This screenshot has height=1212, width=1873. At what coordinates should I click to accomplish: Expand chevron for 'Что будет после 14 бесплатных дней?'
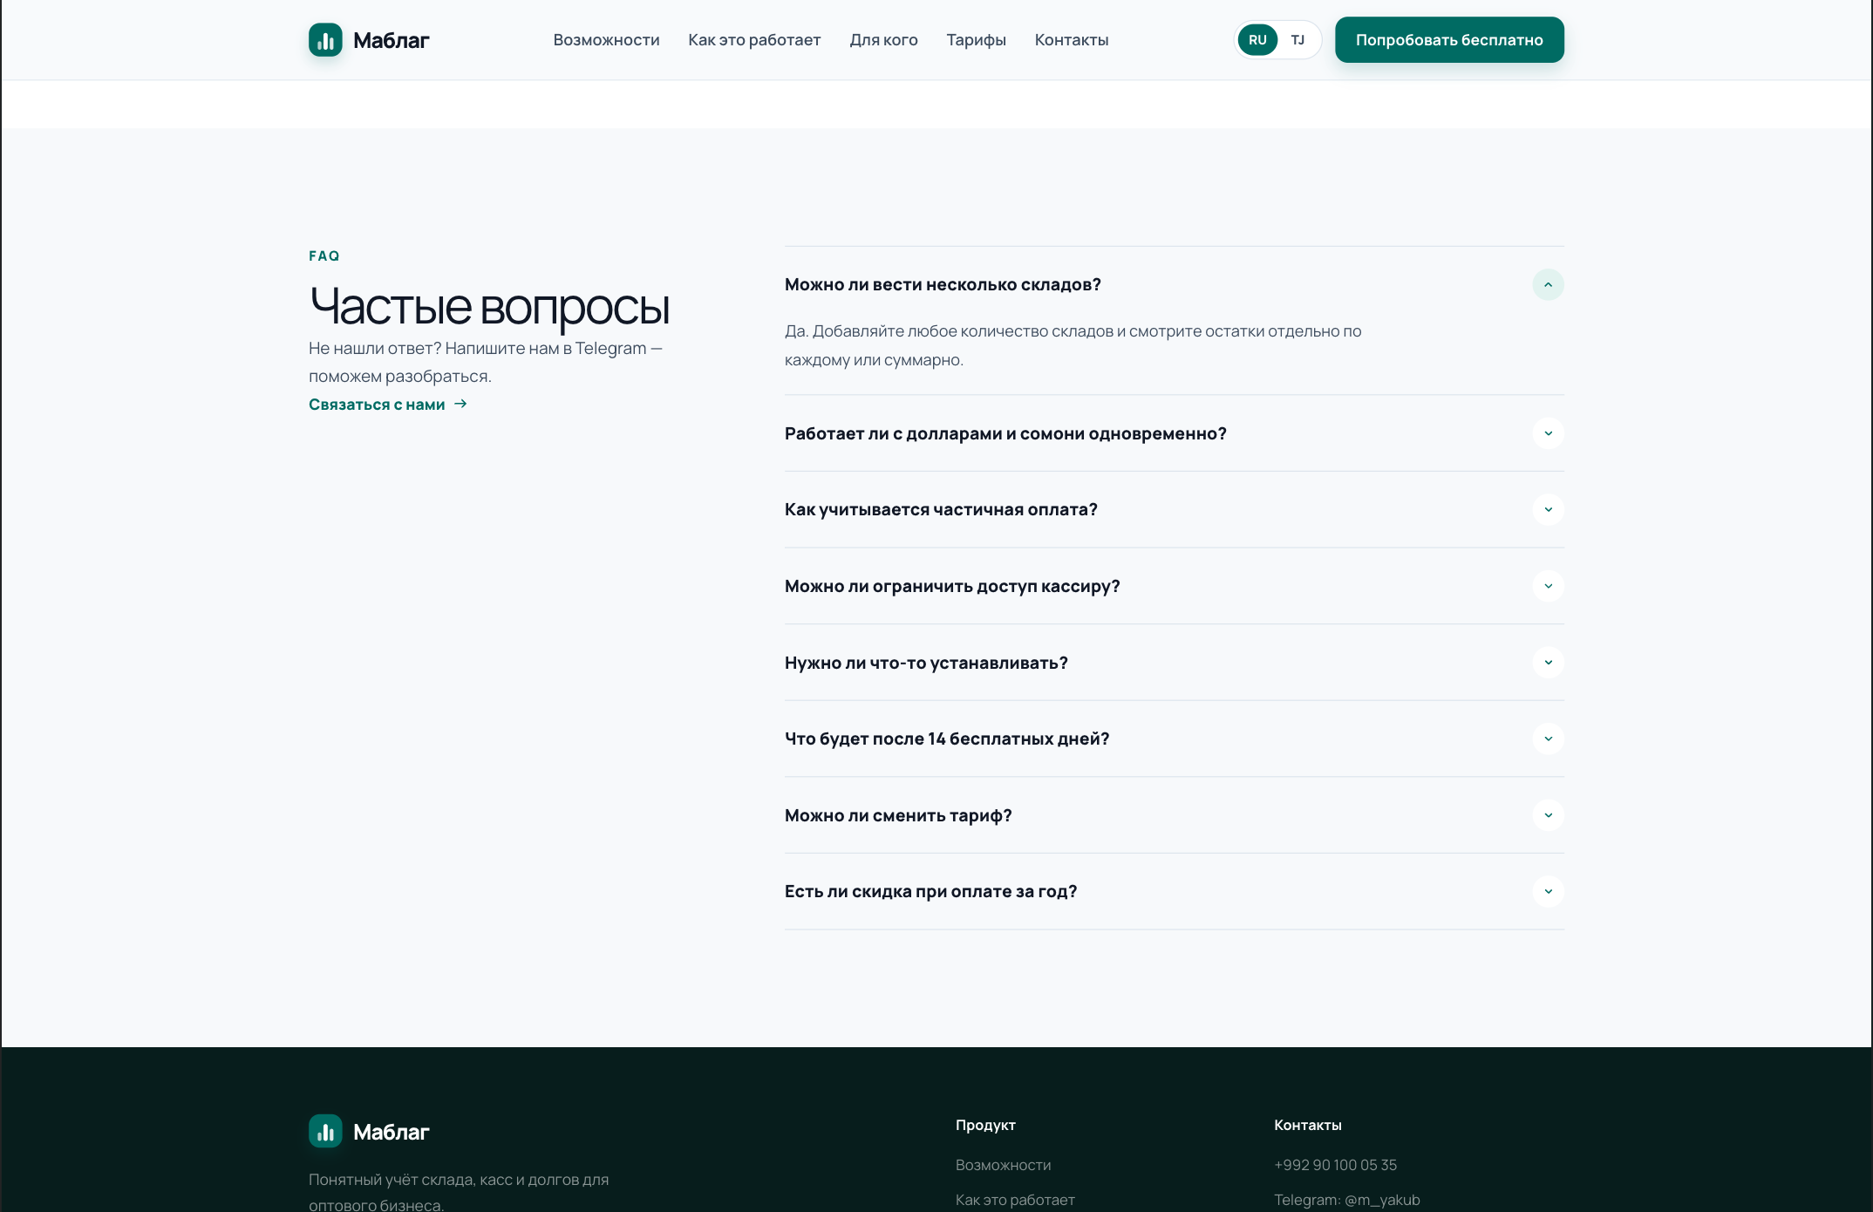[1549, 739]
